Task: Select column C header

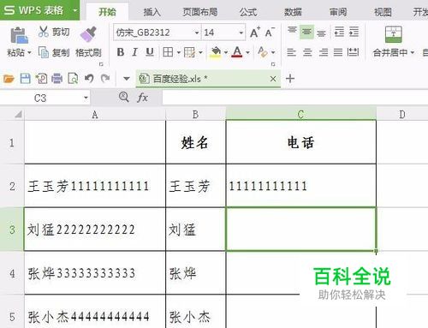Action: 300,114
